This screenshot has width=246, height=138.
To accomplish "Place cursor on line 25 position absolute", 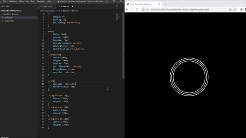I will tap(64, 84).
